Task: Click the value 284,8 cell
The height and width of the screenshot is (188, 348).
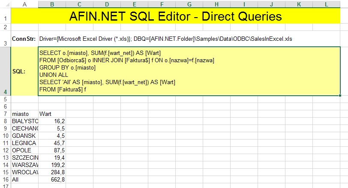Action: (x=52, y=172)
